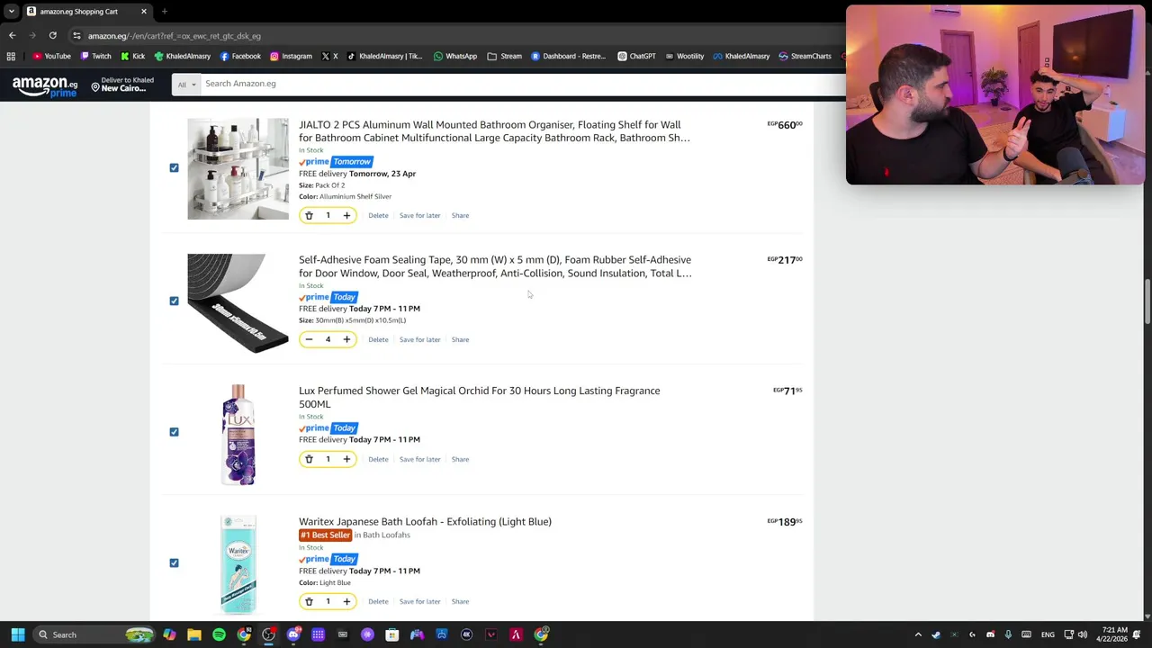Open Dashboard - Restream bookmark
Screen dimensions: 1152x648
click(x=568, y=56)
